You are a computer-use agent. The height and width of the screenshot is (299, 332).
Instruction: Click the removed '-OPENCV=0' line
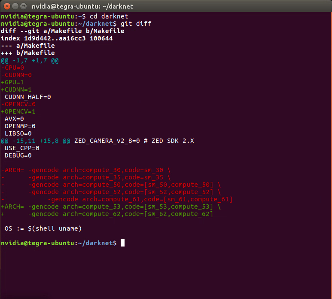pos(18,105)
